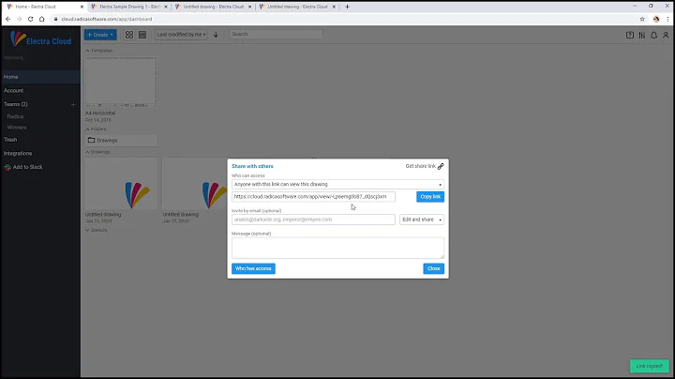Click the Electra Cloud logo
Viewport: 675px width, 379px height.
pyautogui.click(x=41, y=39)
